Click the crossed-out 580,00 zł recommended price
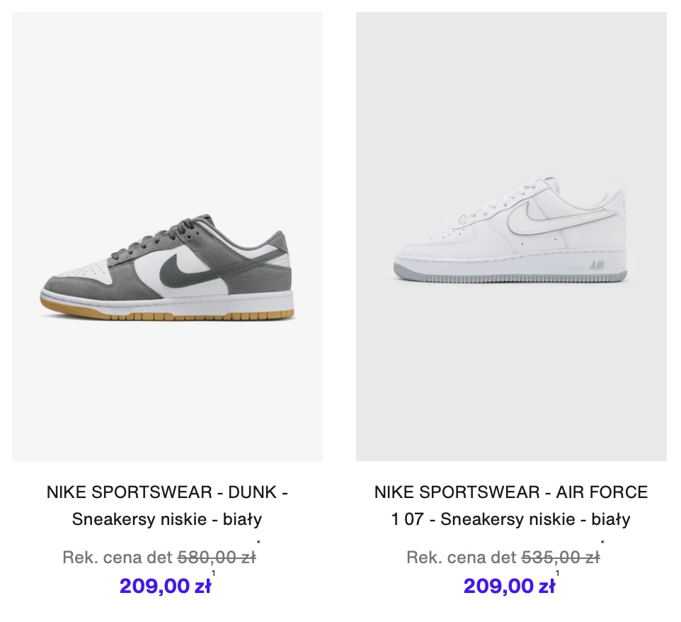The width and height of the screenshot is (681, 622). [x=217, y=558]
